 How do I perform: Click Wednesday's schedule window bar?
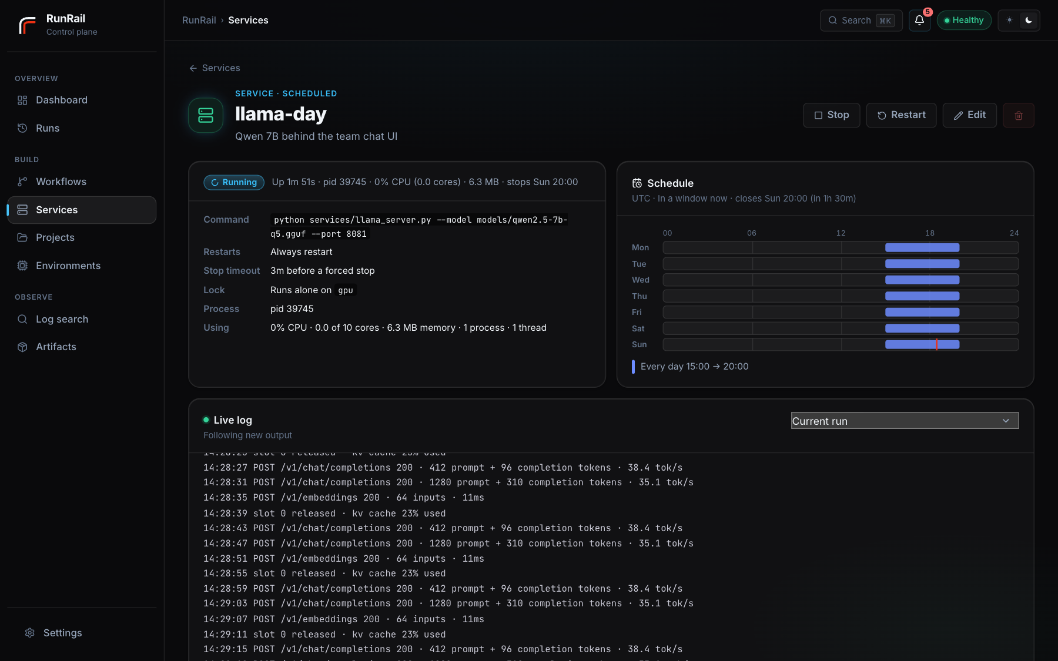[922, 280]
